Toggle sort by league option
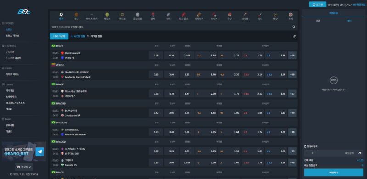 (x=95, y=36)
